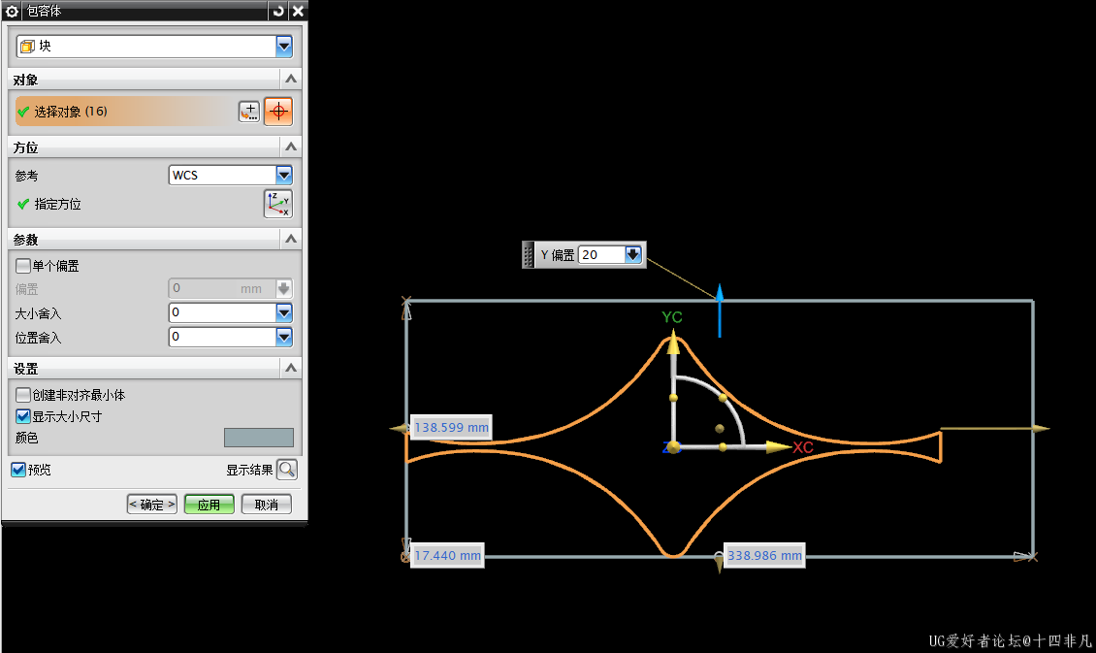Click the WCS origin sphere handle
1096x653 pixels.
[673, 446]
